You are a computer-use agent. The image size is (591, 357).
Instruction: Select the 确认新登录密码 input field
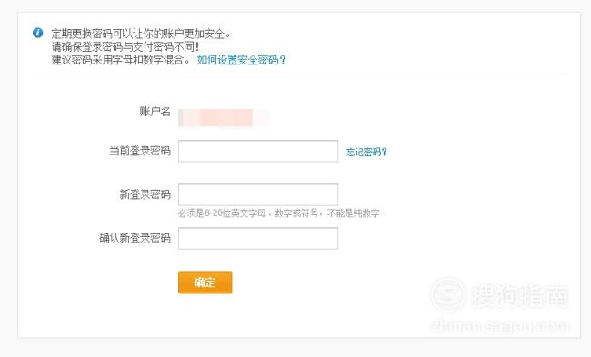point(258,238)
